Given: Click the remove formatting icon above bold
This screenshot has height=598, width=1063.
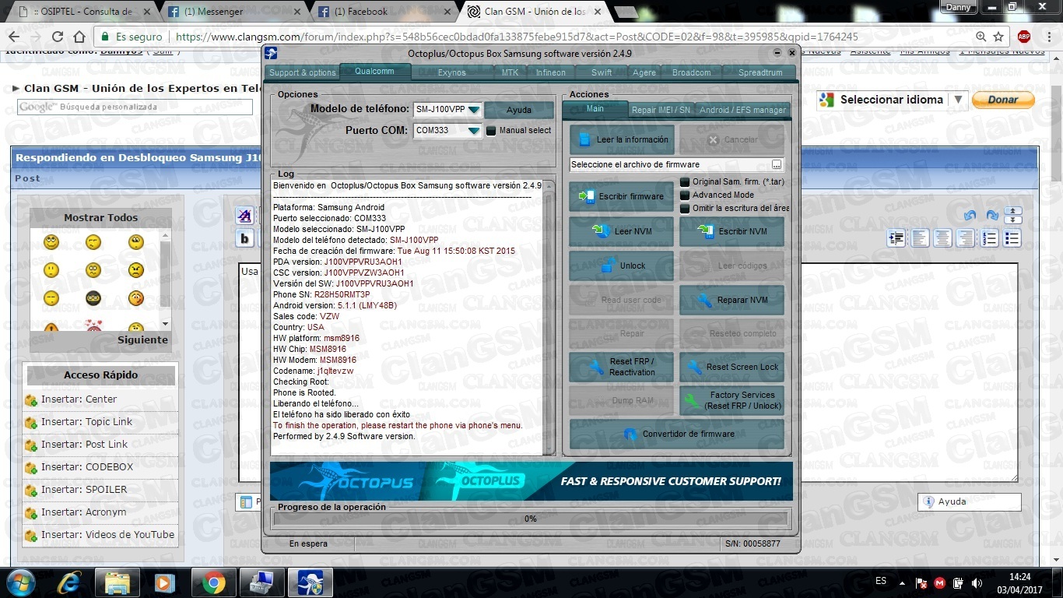Looking at the screenshot, I should pos(244,216).
